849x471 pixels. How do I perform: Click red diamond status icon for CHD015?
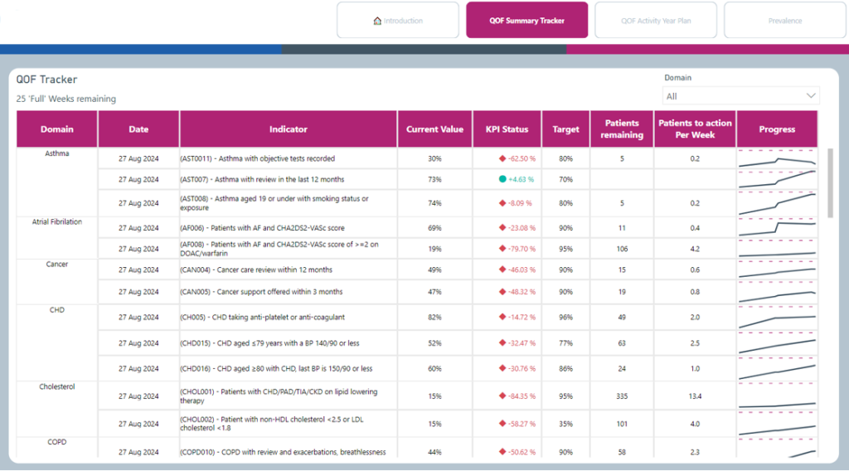(x=502, y=343)
